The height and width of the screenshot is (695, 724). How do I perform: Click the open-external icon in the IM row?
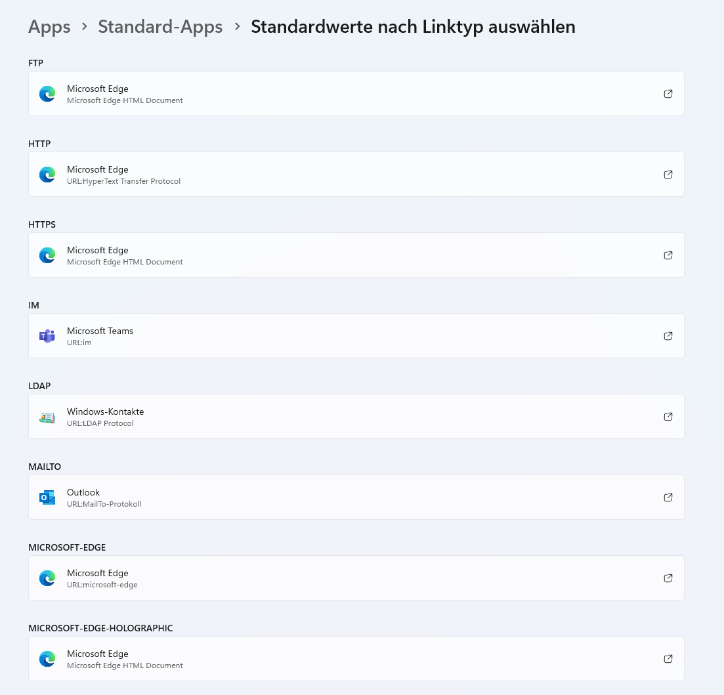pyautogui.click(x=668, y=336)
